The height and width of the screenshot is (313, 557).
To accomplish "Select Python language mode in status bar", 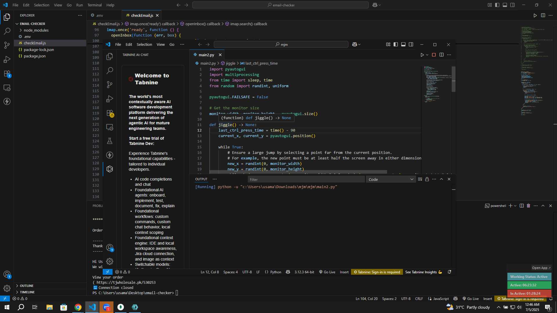I will pyautogui.click(x=276, y=272).
